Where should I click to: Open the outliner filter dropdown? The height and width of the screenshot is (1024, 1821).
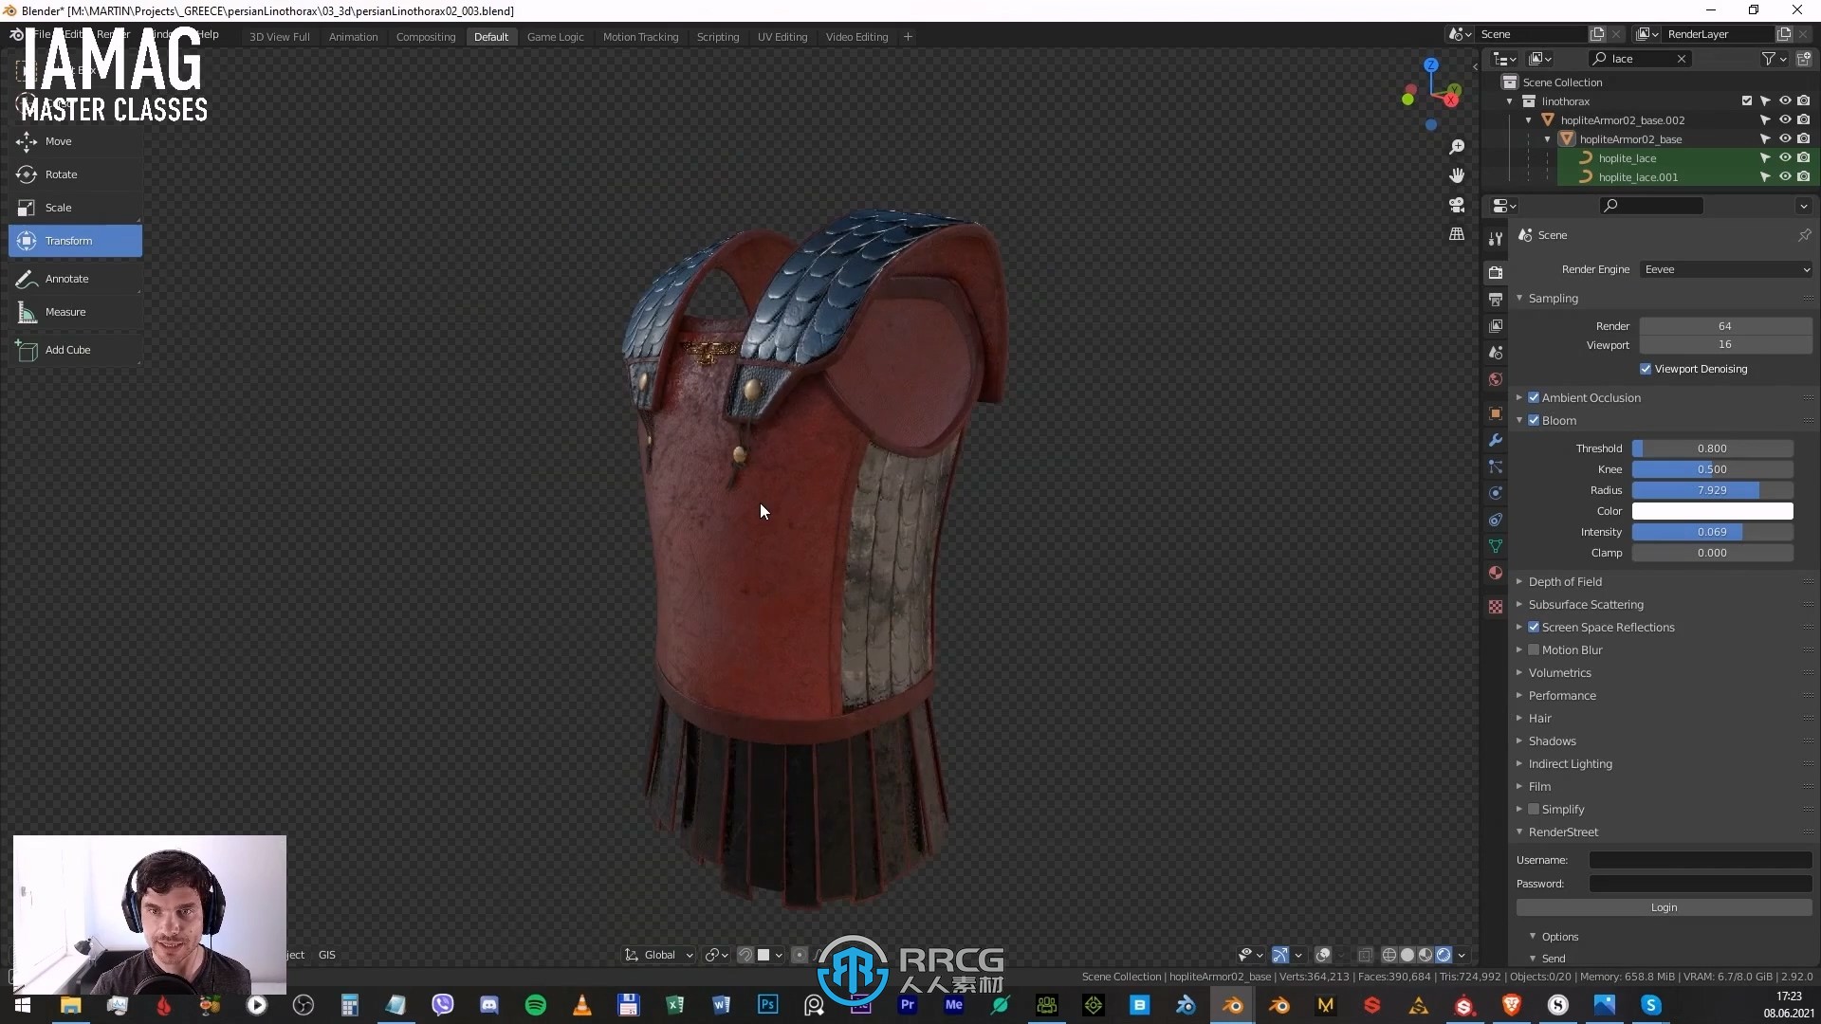[1774, 59]
